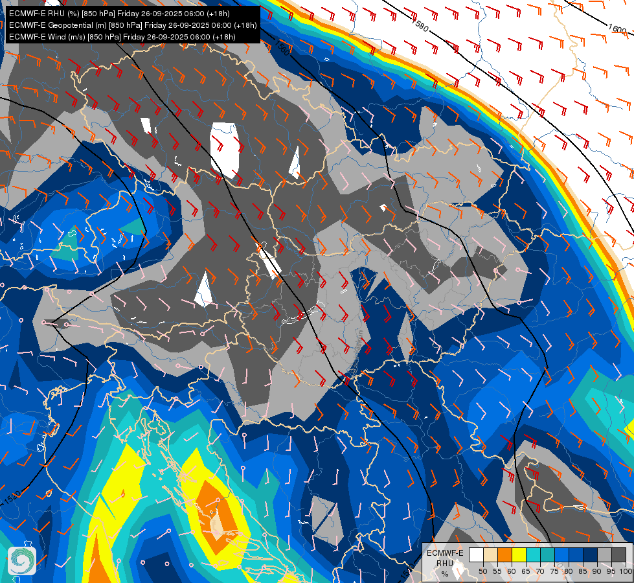Image resolution: width=634 pixels, height=583 pixels.
Task: Click the legend tick label 70
Action: coord(540,571)
